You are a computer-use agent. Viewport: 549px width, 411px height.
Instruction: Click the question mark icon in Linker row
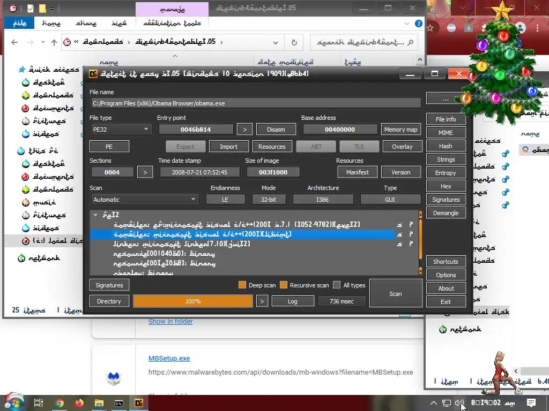tap(411, 243)
